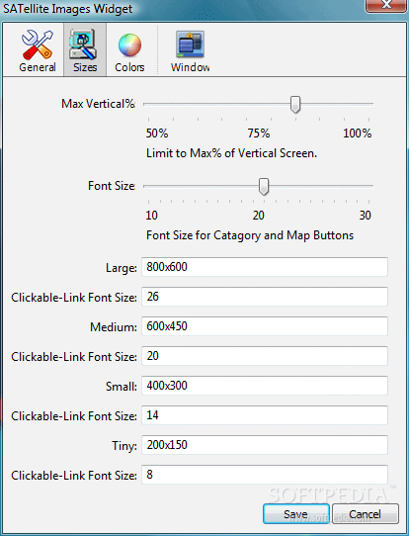Edit Clickable-Link Font Size field showing 14
409x536 pixels.
coord(265,415)
